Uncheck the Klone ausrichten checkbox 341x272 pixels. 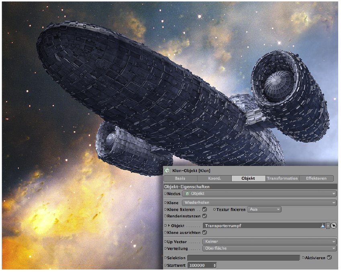[204, 232]
